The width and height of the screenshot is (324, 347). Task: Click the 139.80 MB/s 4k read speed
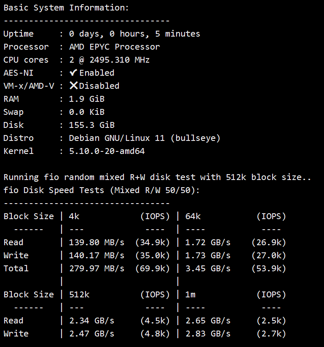(x=96, y=243)
